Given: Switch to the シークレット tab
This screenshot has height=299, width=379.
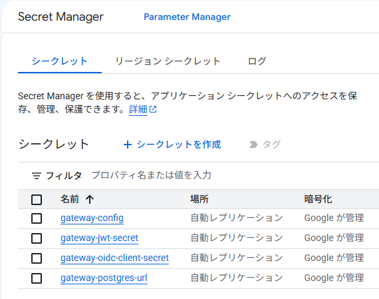Looking at the screenshot, I should click(x=60, y=61).
